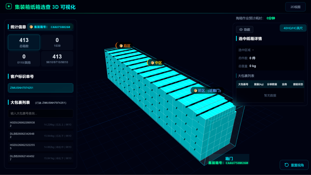
Task: Click the 箱门 container door label
Action: (x=229, y=159)
